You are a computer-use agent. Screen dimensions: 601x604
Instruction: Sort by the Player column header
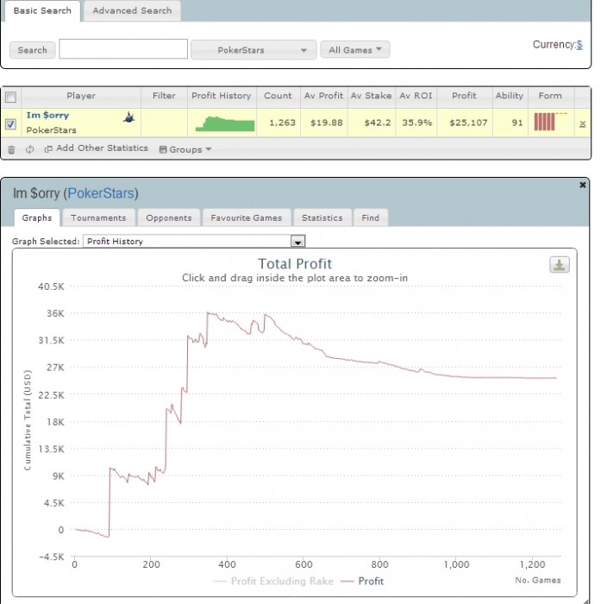coord(81,96)
